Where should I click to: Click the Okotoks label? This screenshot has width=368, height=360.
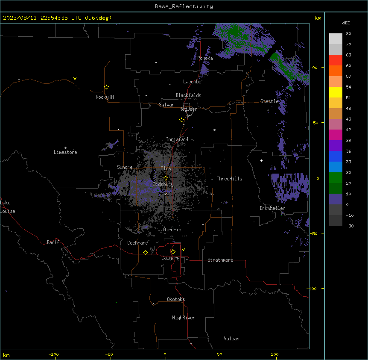coord(176,299)
